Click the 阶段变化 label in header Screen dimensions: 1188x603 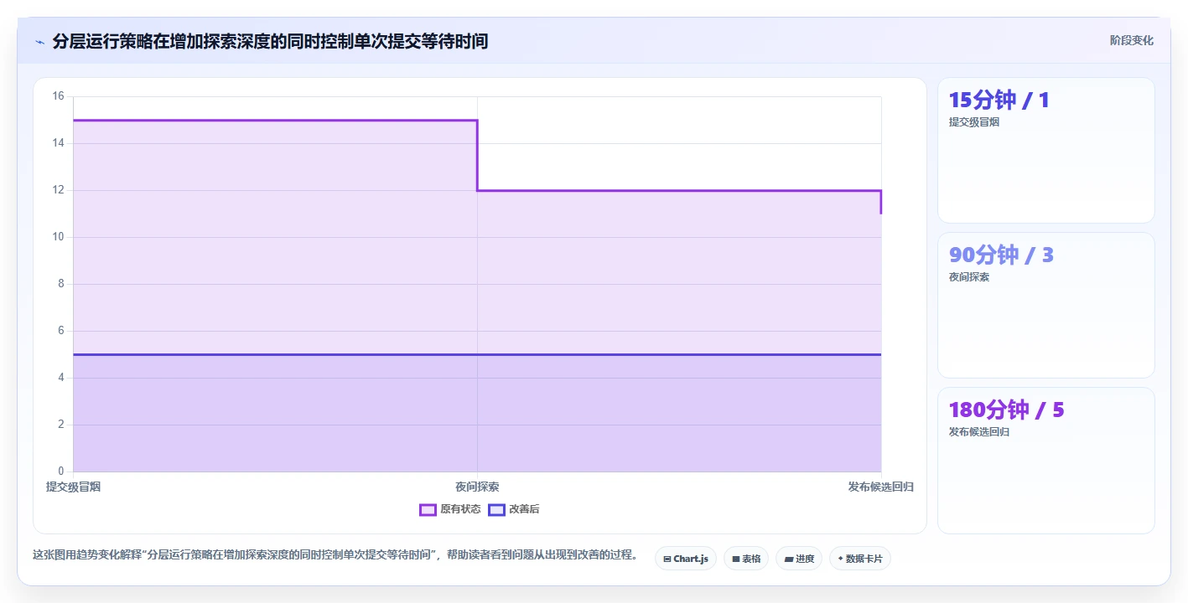[1132, 40]
